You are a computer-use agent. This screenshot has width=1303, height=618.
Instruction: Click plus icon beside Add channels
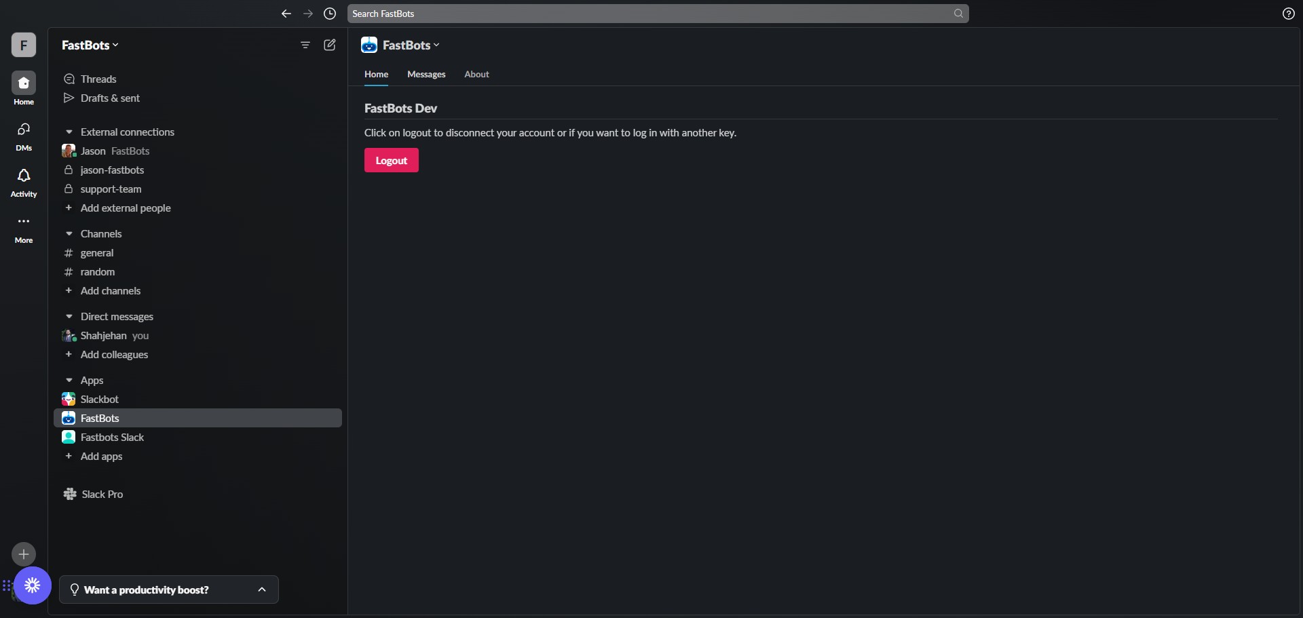[x=69, y=290]
